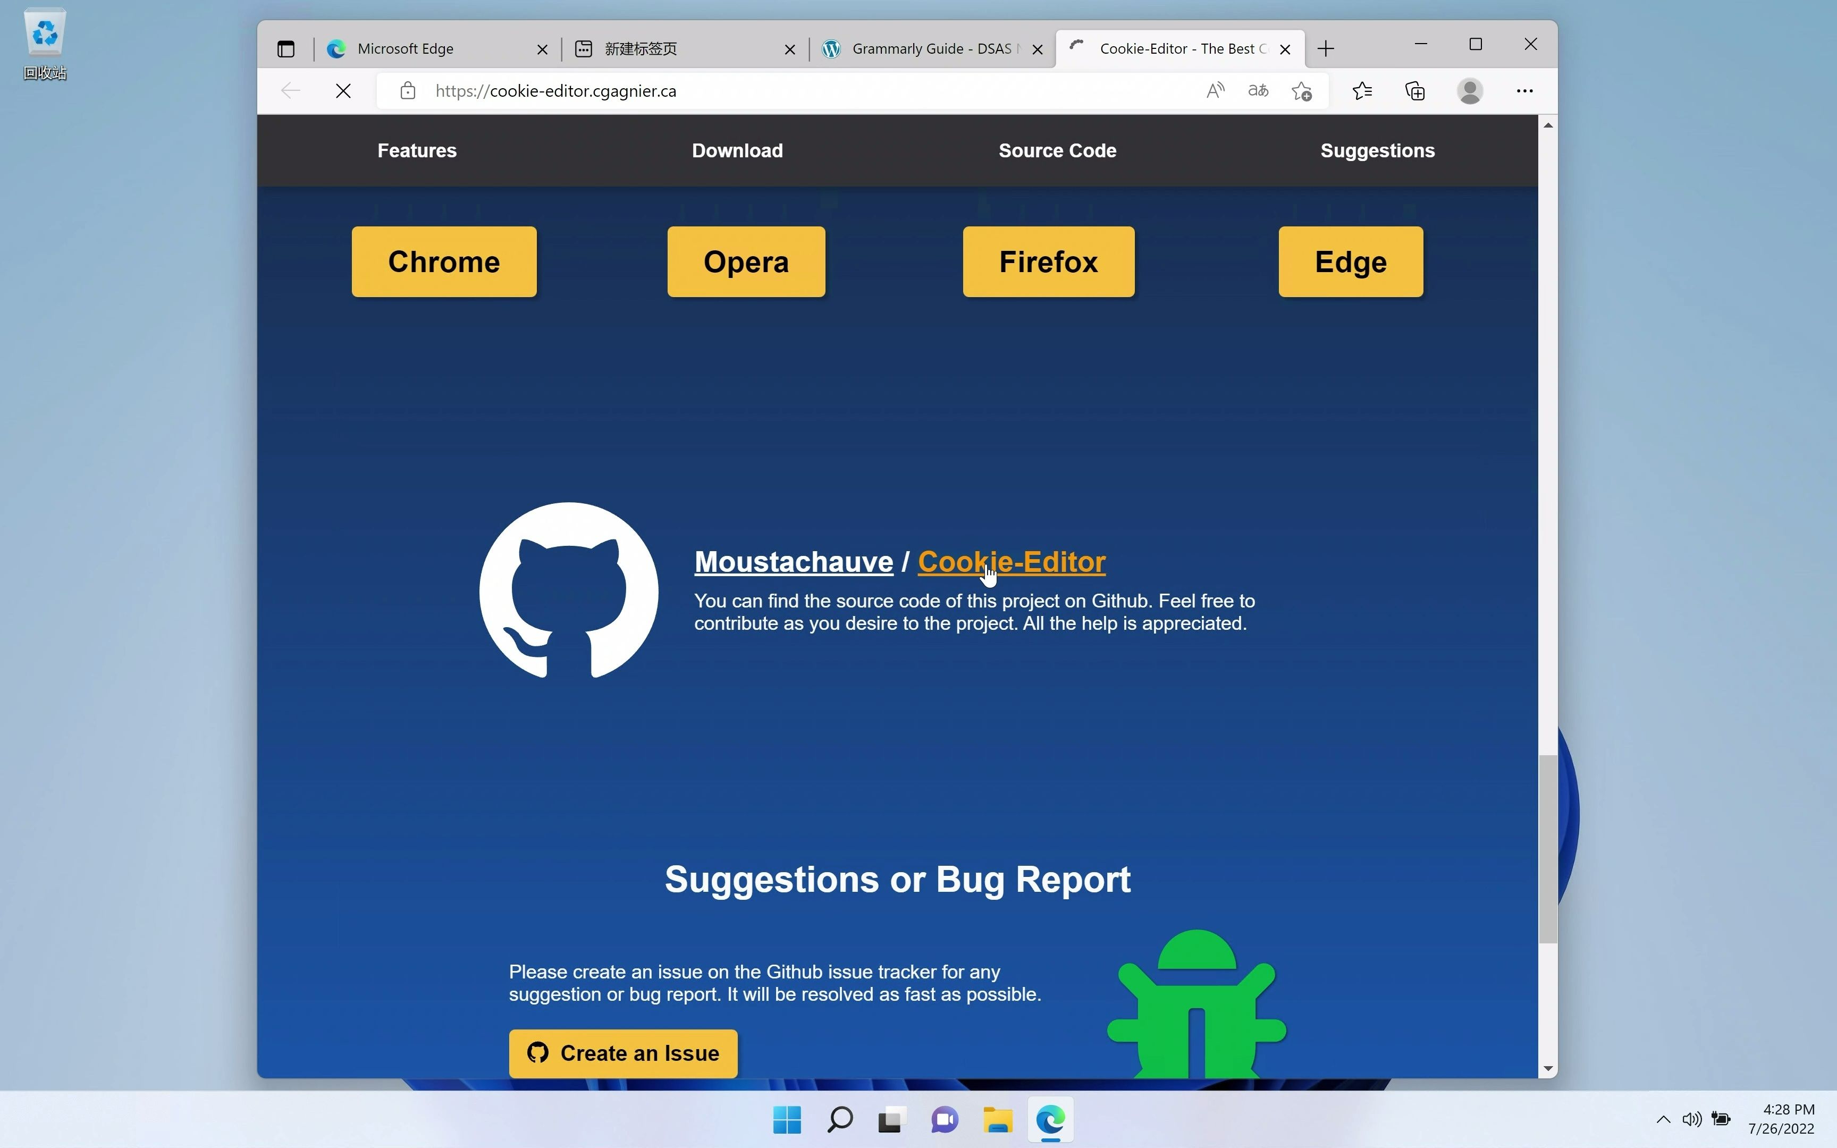1837x1148 pixels.
Task: Click the Edge download button
Action: tap(1351, 262)
